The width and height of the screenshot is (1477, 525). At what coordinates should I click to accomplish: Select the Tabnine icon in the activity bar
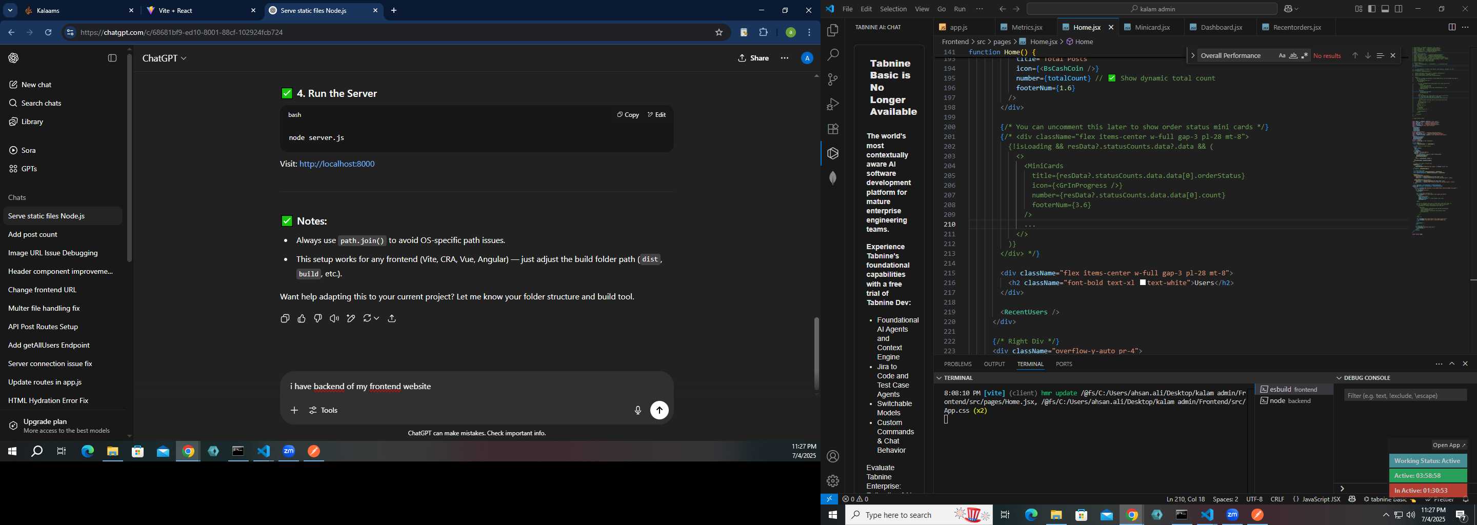pyautogui.click(x=833, y=154)
